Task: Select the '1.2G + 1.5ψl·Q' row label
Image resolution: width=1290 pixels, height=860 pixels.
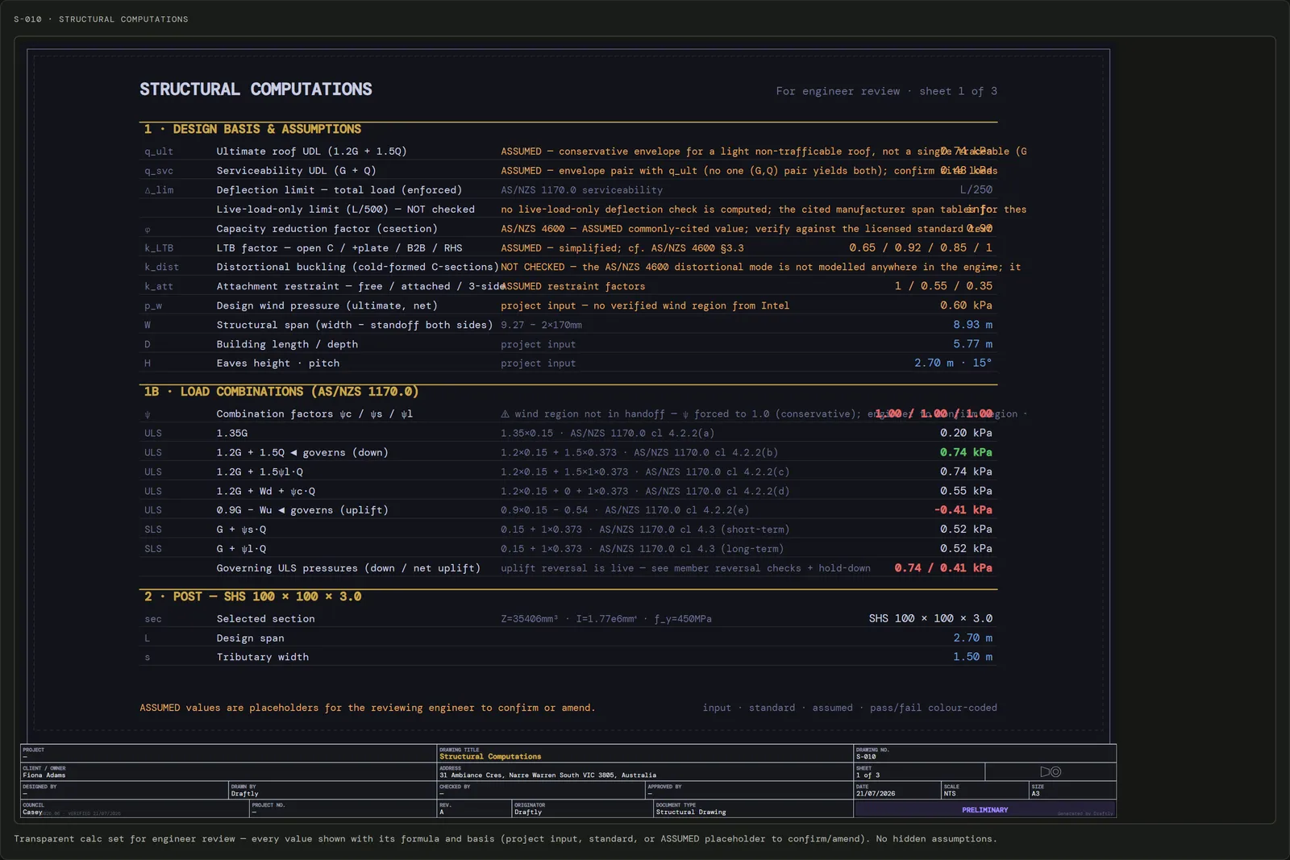Action: pyautogui.click(x=260, y=472)
